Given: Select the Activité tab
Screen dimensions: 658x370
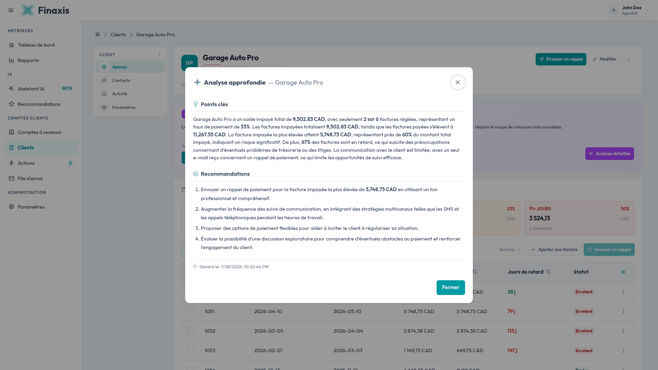Looking at the screenshot, I should 130,94.
